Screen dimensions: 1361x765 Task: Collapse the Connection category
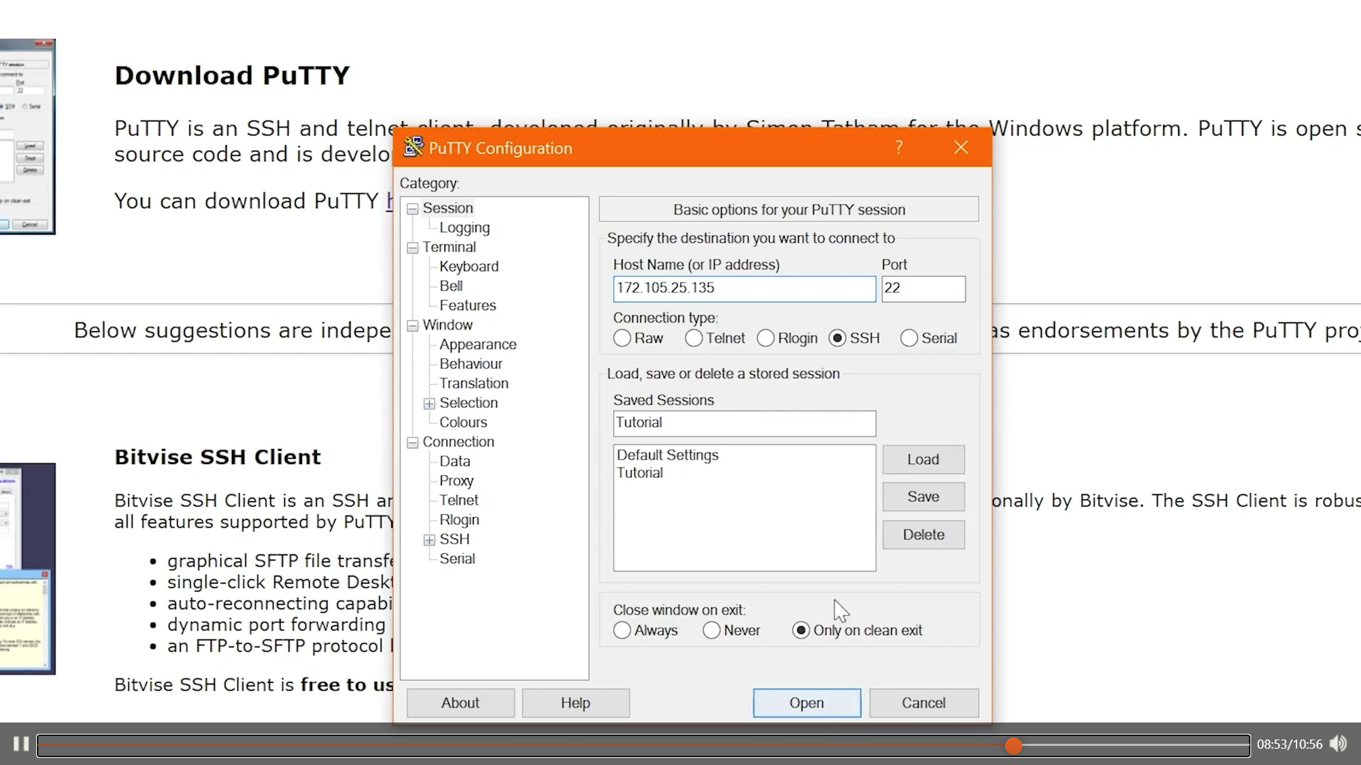(413, 443)
